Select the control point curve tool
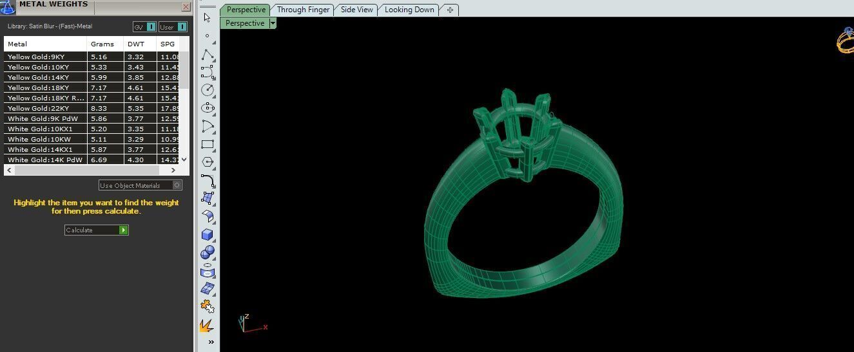 coord(207,72)
